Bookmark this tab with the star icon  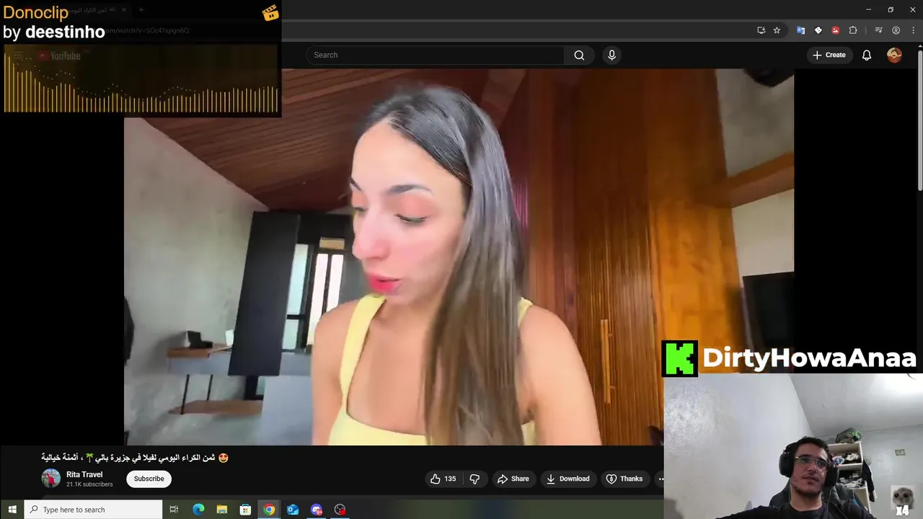point(777,30)
